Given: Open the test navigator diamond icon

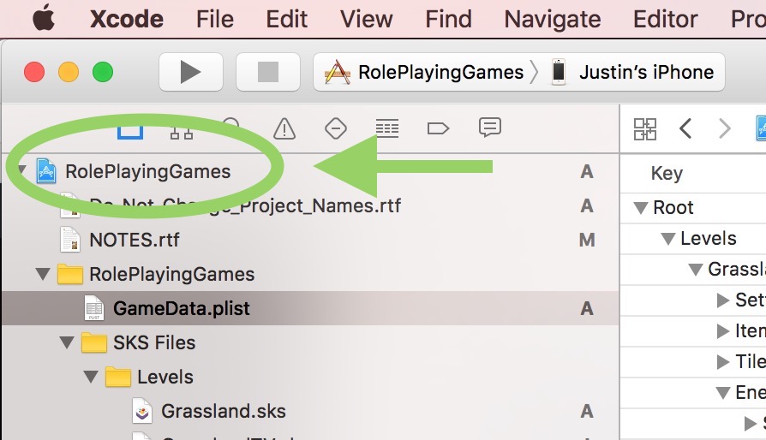Looking at the screenshot, I should pos(335,128).
